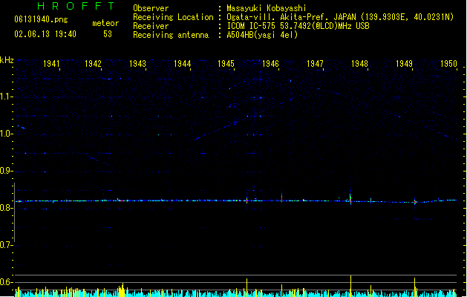Click the date stamp 02.06.13 19:40
Screen dimensions: 467x297
pos(45,34)
